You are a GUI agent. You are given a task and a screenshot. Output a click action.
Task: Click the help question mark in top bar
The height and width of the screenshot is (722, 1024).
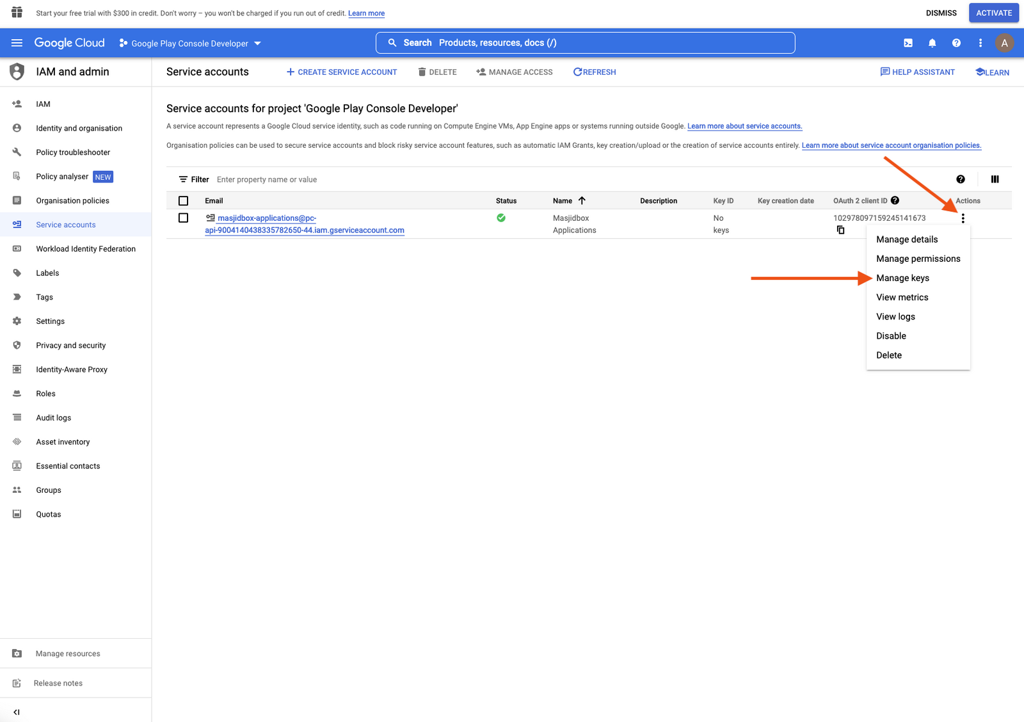[x=956, y=43]
